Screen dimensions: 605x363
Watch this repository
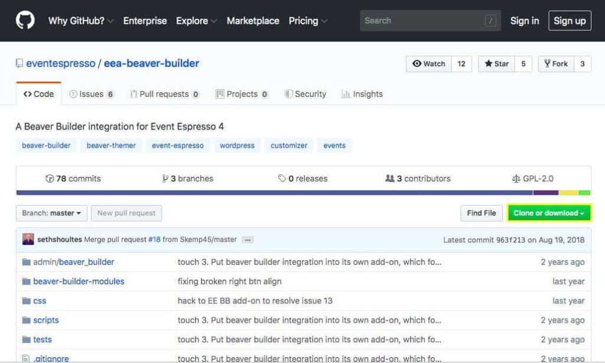click(429, 64)
